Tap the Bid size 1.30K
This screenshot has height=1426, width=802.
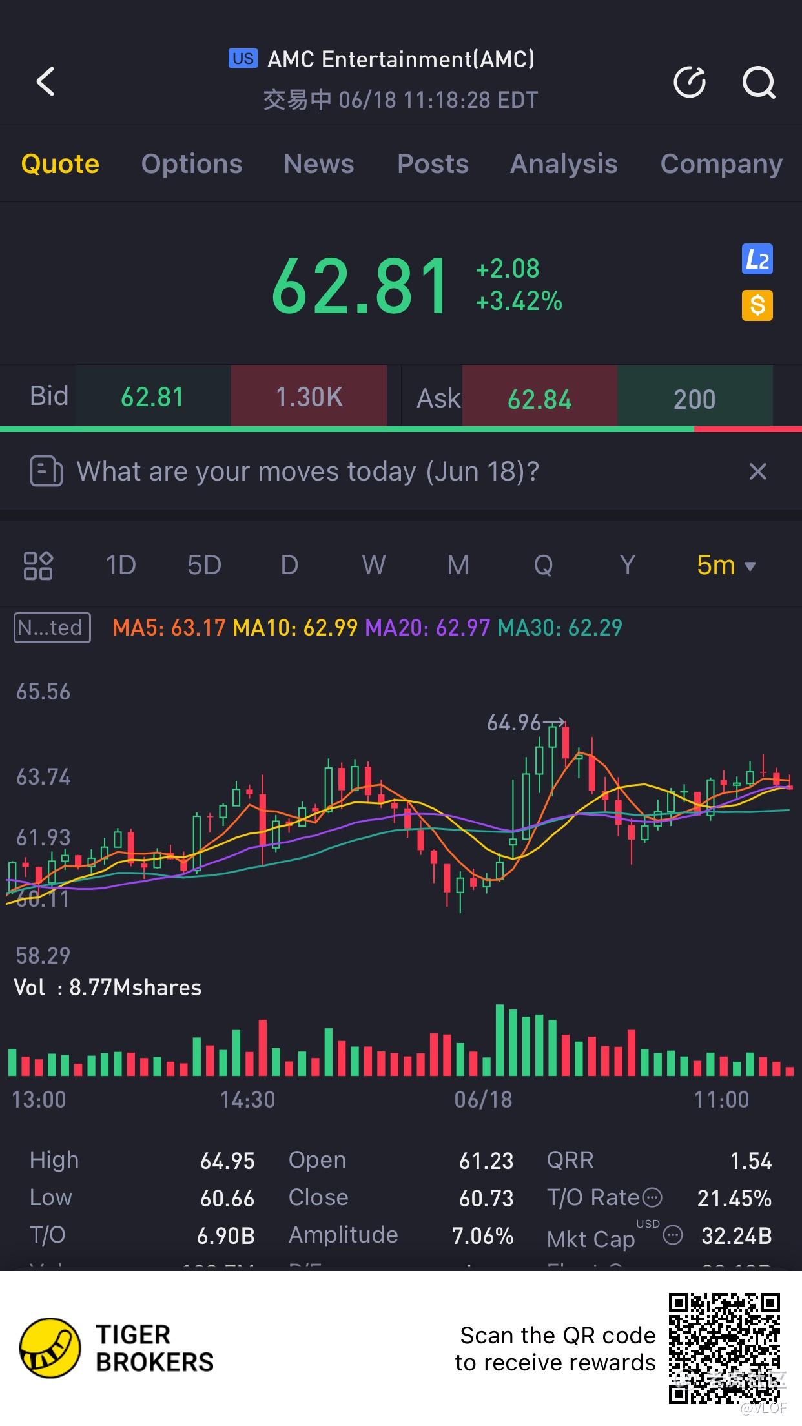pyautogui.click(x=309, y=397)
